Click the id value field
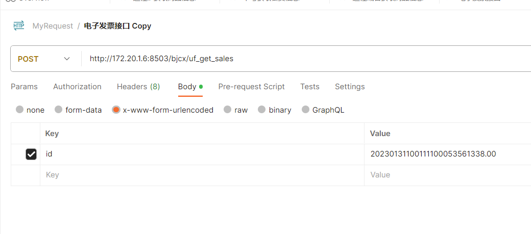This screenshot has height=234, width=531. pos(434,154)
